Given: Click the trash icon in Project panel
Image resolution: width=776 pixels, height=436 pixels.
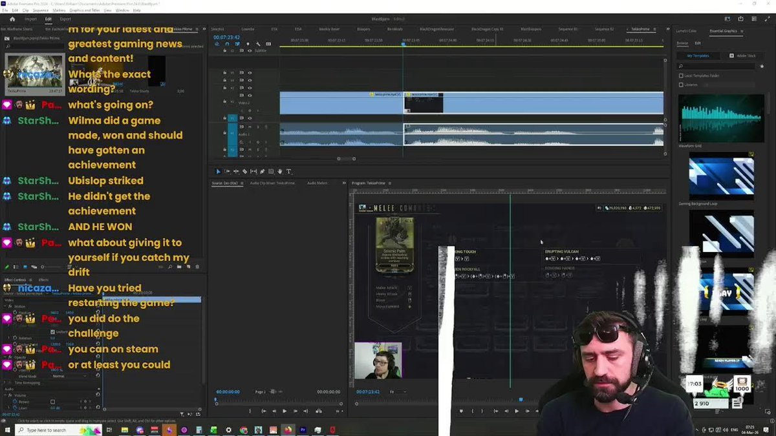Looking at the screenshot, I should [x=197, y=266].
